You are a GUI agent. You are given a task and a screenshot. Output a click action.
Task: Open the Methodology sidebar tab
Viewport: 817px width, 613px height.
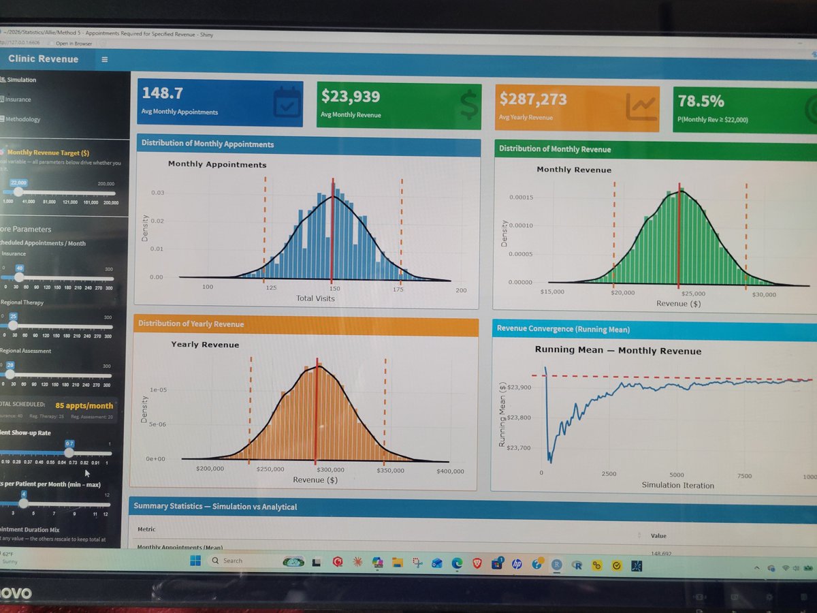(21, 119)
